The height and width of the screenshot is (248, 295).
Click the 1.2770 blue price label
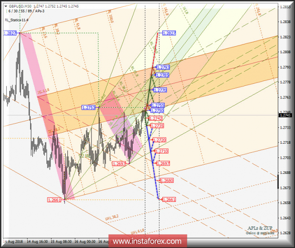[160, 90]
